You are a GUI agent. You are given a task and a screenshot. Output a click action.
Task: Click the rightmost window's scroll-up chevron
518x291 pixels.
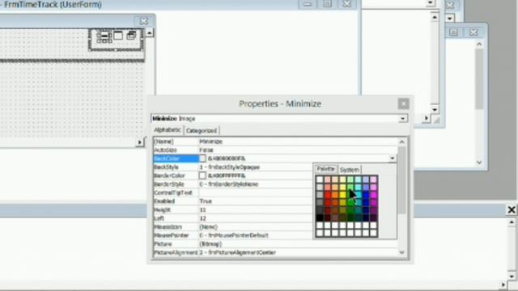coord(479,44)
